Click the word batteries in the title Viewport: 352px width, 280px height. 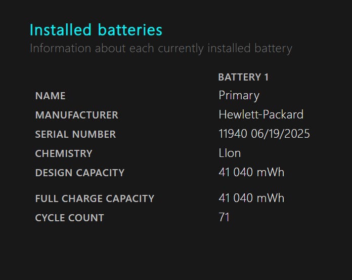[130, 30]
